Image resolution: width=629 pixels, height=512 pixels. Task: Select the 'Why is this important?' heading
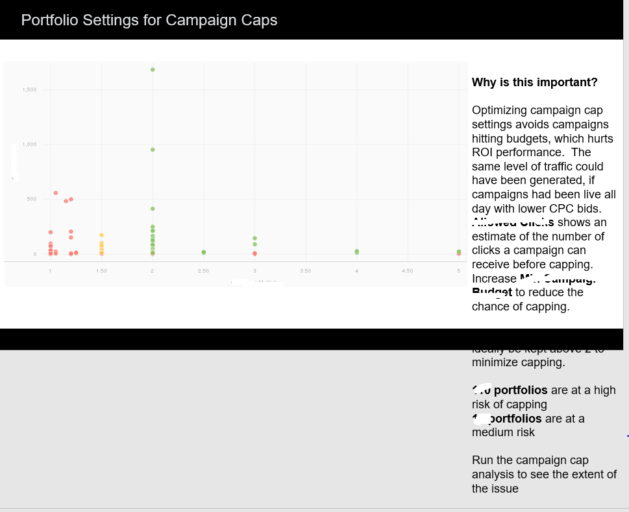(x=534, y=82)
